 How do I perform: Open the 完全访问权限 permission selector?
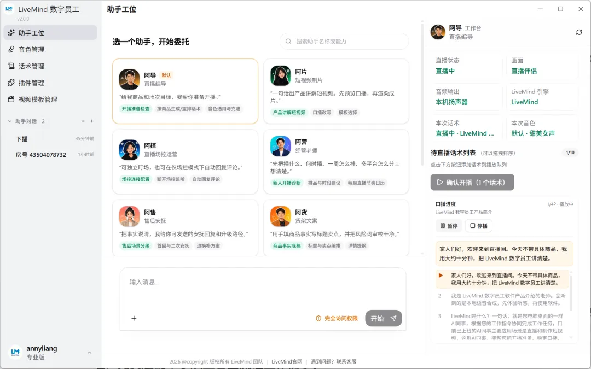click(337, 319)
